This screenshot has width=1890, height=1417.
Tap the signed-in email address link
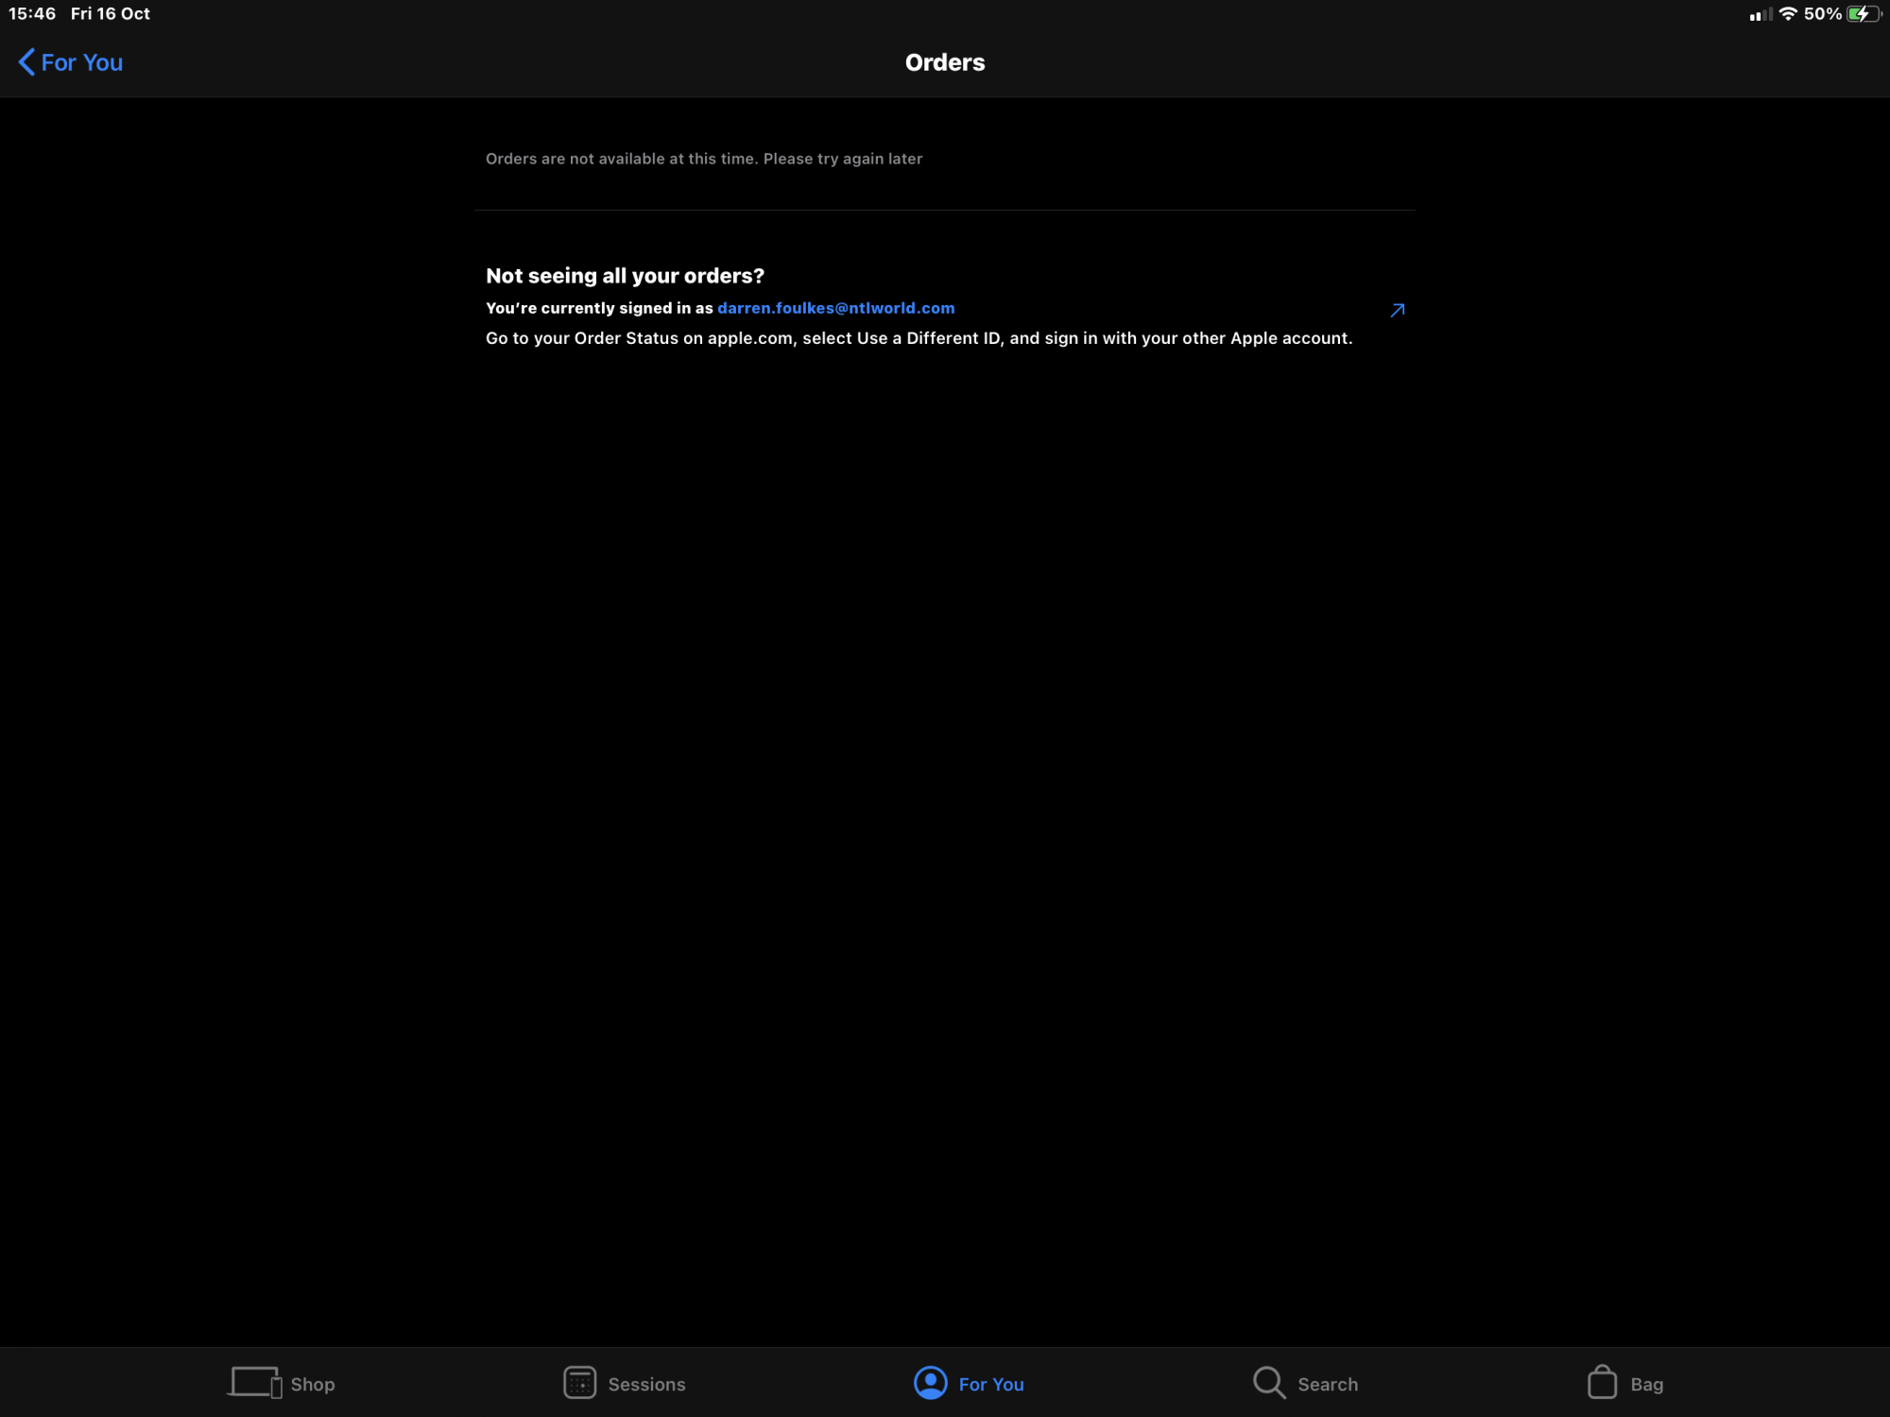[835, 308]
